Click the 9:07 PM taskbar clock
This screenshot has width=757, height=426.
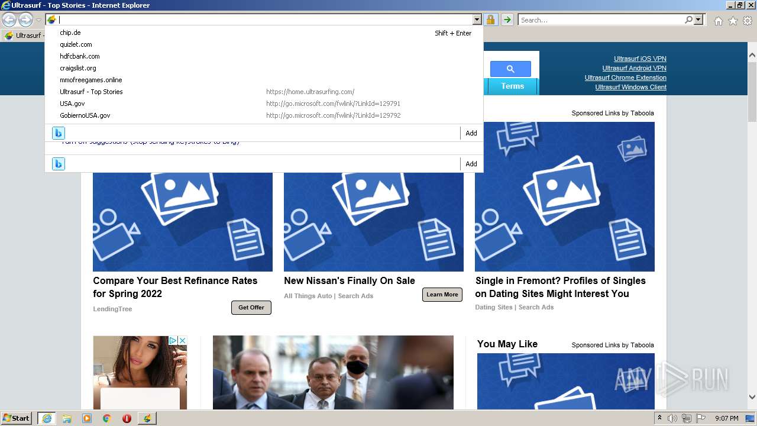pyautogui.click(x=726, y=418)
